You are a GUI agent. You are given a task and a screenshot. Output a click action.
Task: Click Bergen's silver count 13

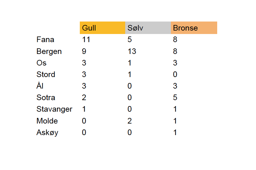coord(132,51)
